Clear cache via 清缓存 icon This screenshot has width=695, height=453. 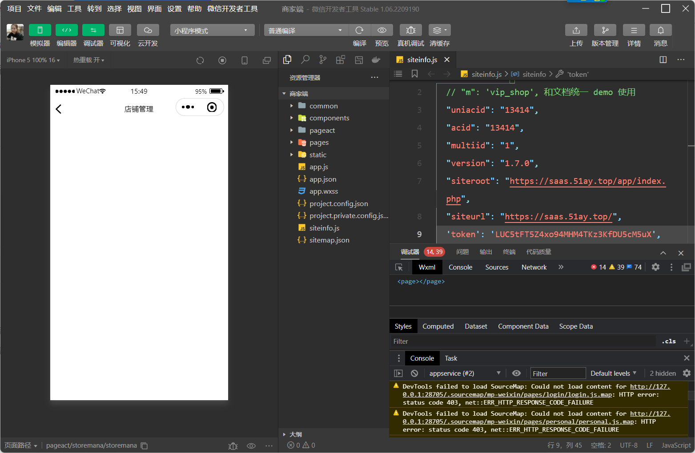[x=440, y=30]
